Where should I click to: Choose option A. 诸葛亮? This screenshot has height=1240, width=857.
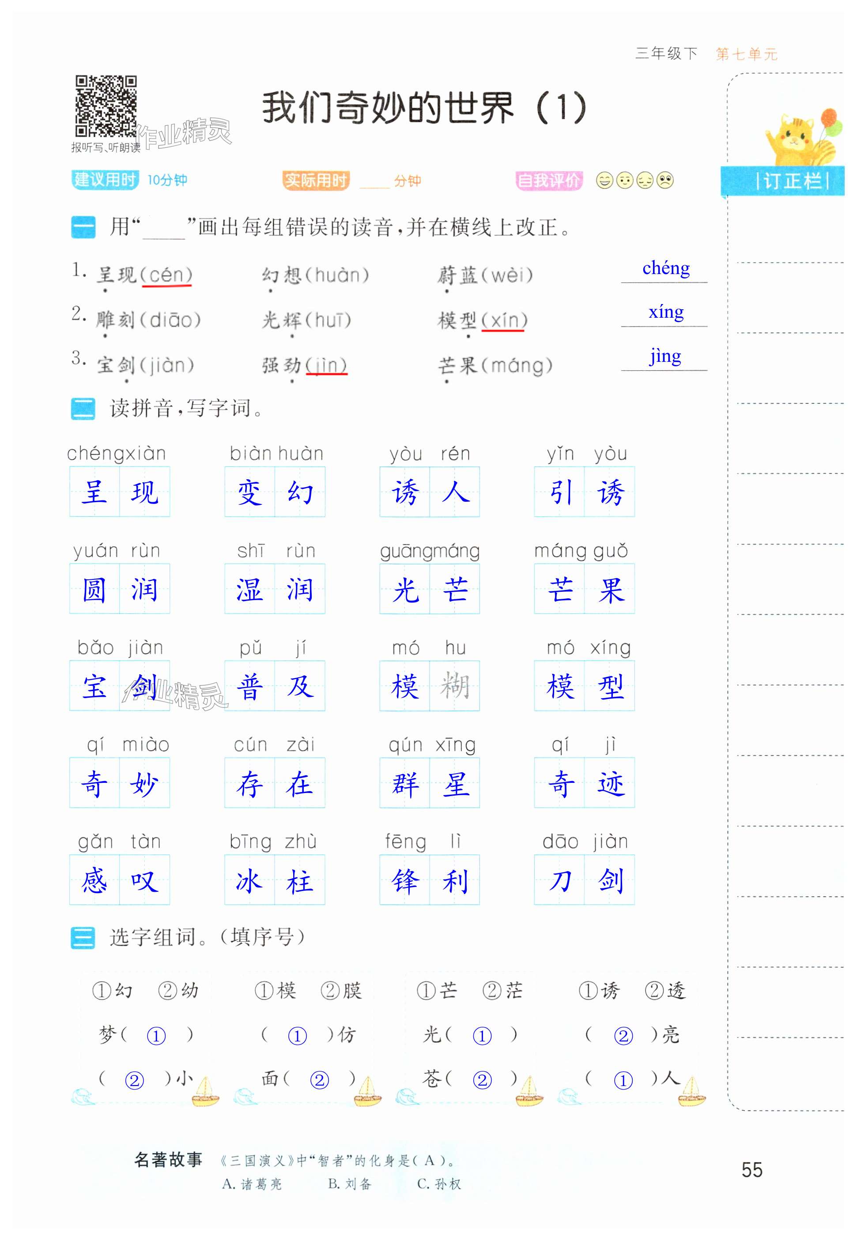(x=252, y=1184)
